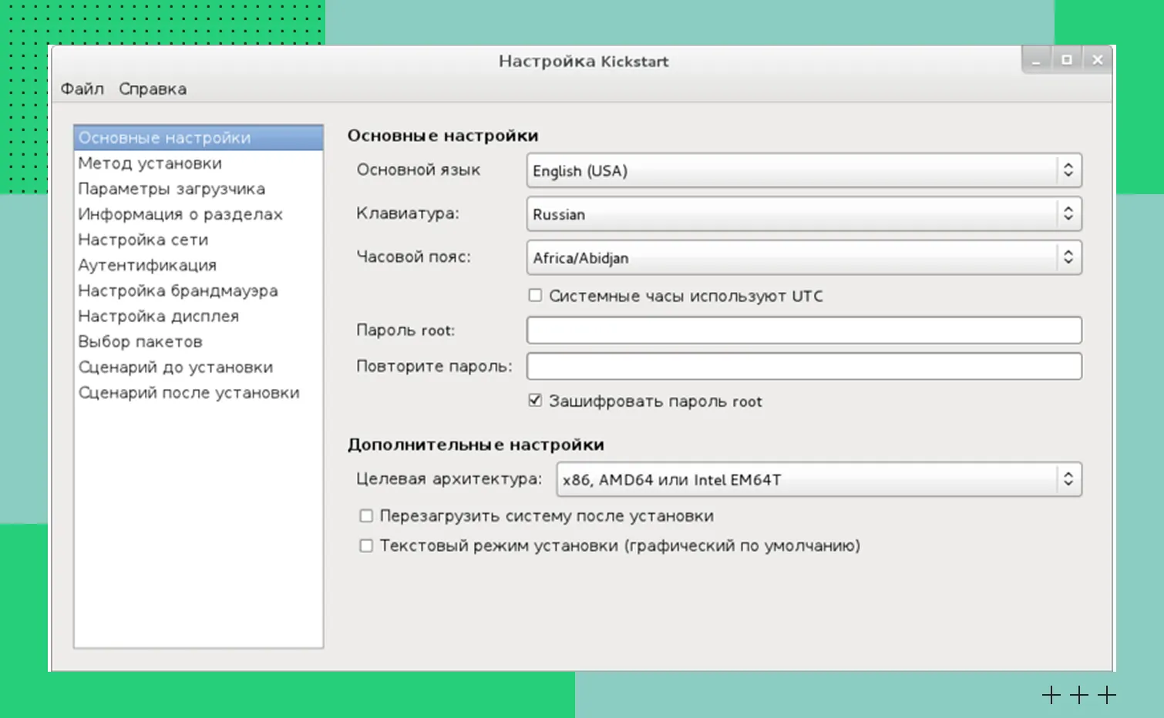This screenshot has width=1164, height=718.
Task: Focus the Повторите пароль field
Action: click(804, 367)
